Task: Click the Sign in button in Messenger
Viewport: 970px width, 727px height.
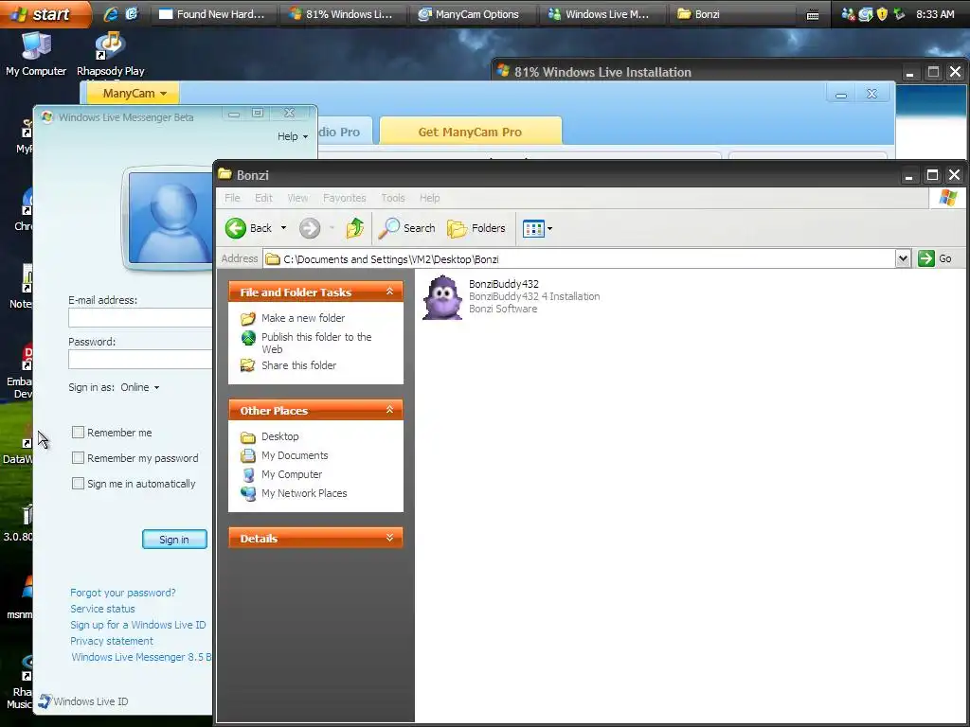Action: click(174, 539)
